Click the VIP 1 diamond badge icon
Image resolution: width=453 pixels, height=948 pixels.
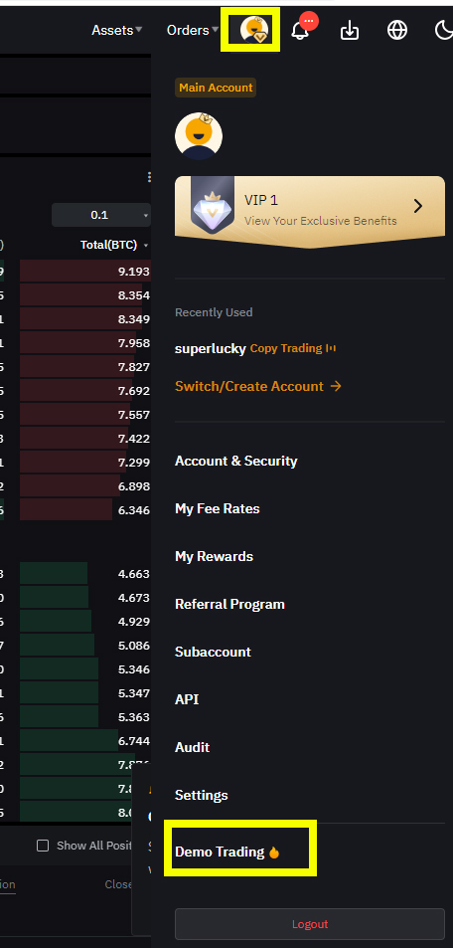click(213, 206)
